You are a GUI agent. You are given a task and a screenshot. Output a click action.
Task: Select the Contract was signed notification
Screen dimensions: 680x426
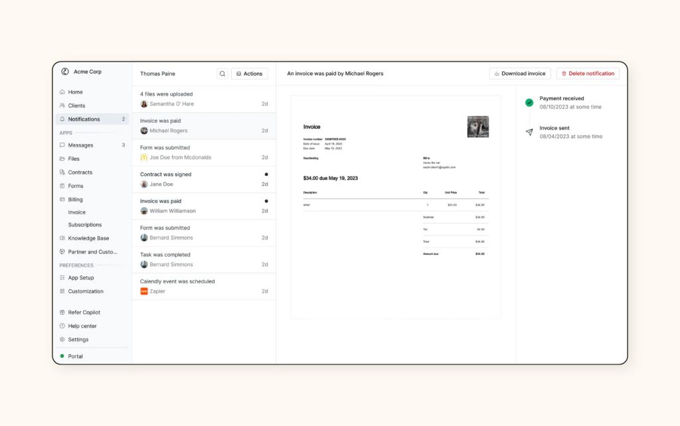pos(204,179)
